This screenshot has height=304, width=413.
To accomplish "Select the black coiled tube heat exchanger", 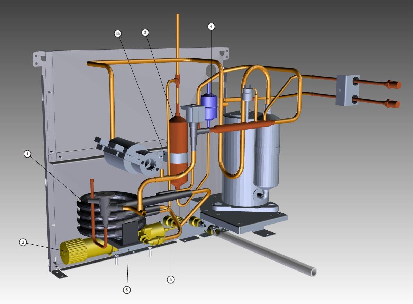I will (x=111, y=214).
